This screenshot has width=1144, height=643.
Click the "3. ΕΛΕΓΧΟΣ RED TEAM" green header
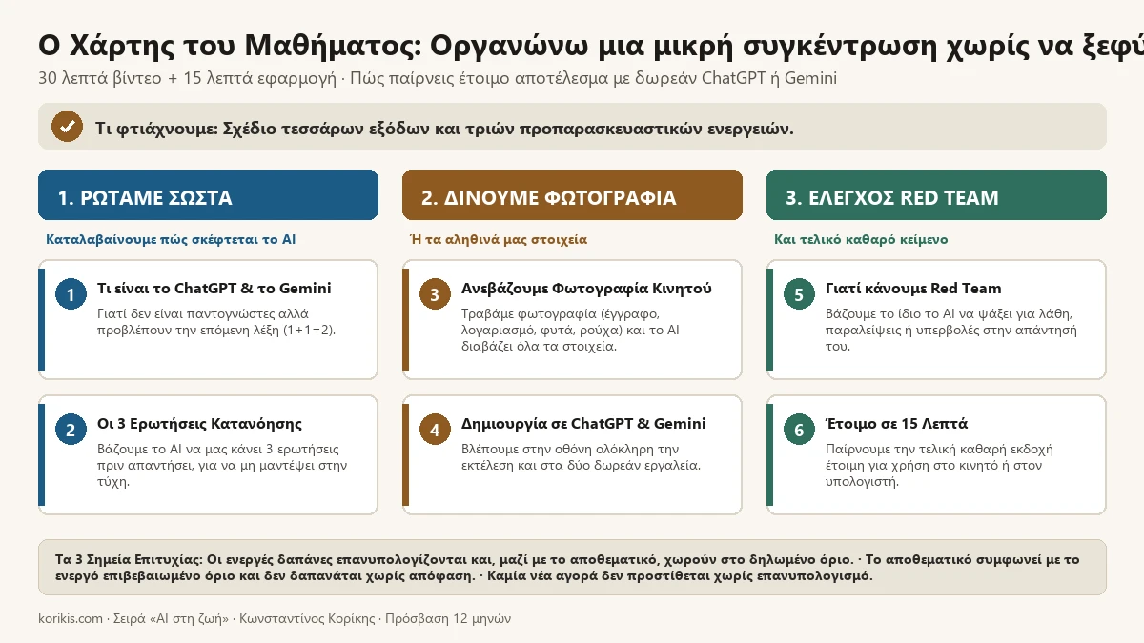tap(936, 195)
